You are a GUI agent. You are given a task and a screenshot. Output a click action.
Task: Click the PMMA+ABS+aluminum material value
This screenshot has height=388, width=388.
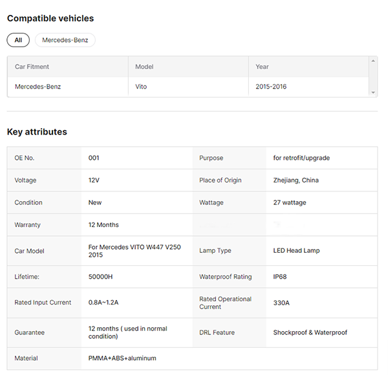pos(122,358)
